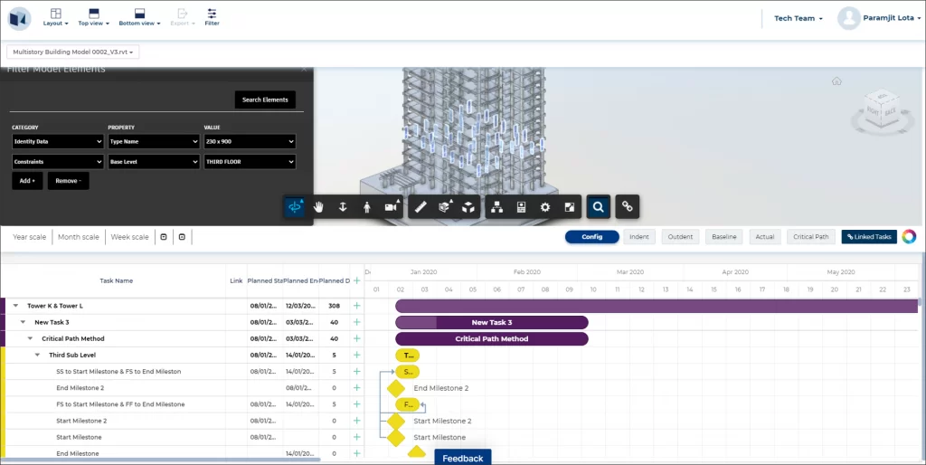Click the magnifier search icon in viewer toolbar
Image resolution: width=926 pixels, height=465 pixels.
(598, 207)
